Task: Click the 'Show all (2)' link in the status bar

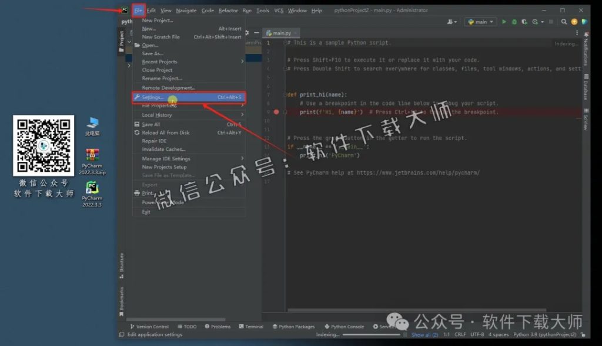Action: [x=424, y=334]
